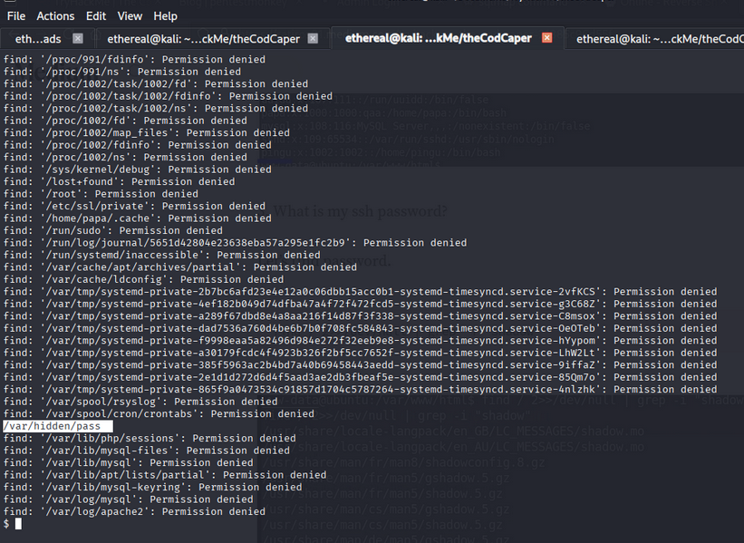Open the Edit menu

click(96, 16)
